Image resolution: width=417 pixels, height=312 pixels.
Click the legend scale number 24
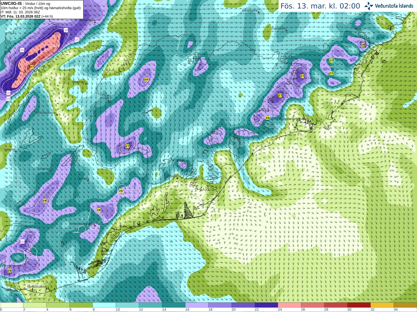tap(280, 310)
